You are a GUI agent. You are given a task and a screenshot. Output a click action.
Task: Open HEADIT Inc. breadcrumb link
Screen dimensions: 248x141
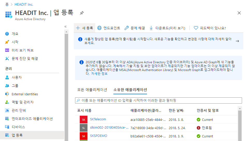[x=24, y=4]
